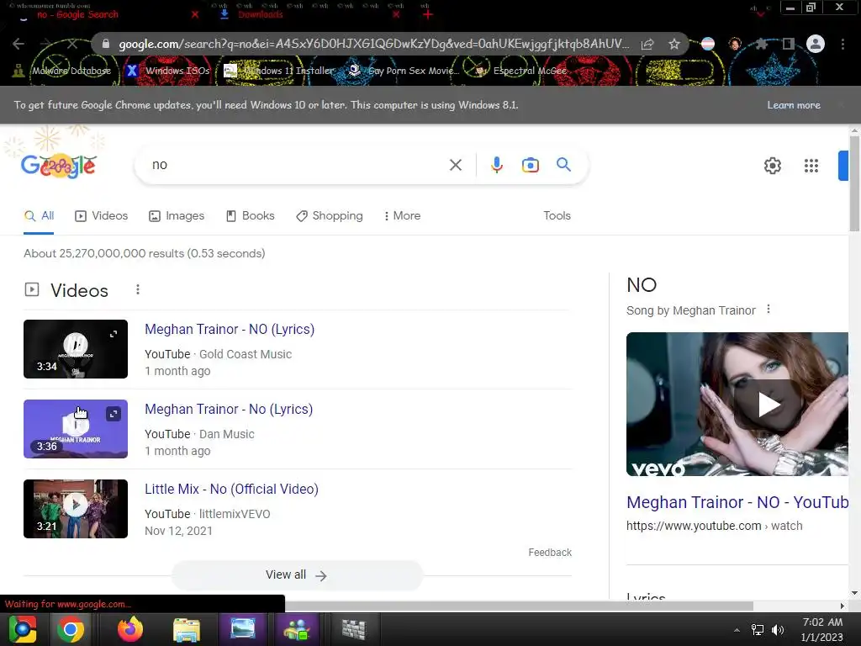Viewport: 861px width, 646px height.
Task: Open the Windows 11 Installer bookmark
Action: (280, 71)
